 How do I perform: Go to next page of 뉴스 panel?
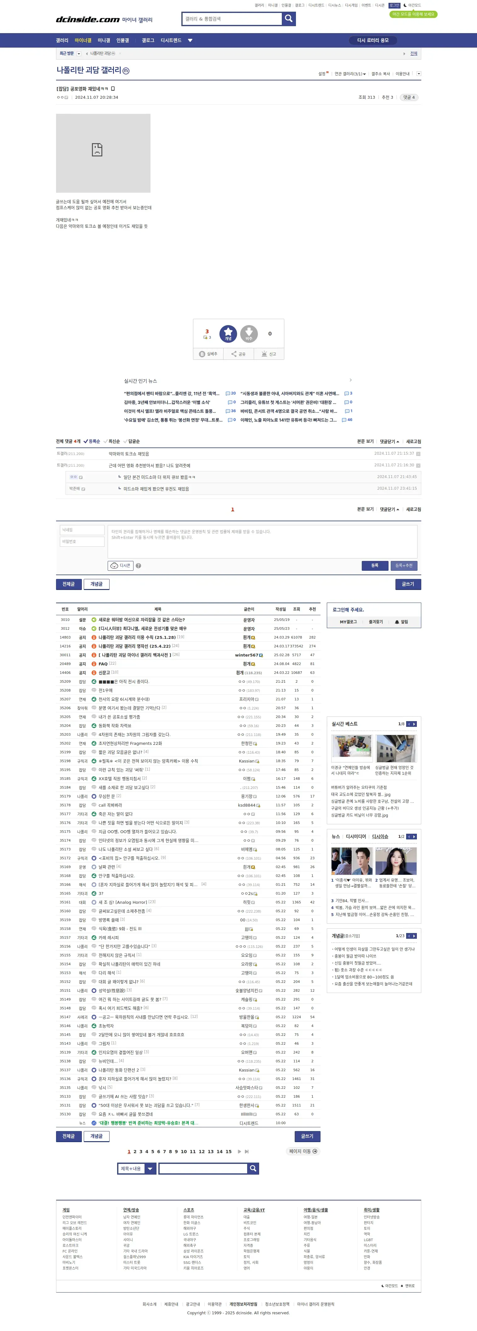point(414,837)
